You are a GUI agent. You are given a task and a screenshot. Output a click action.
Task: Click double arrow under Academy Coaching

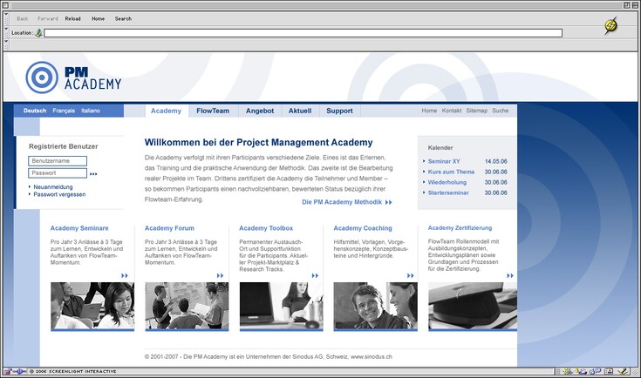411,275
